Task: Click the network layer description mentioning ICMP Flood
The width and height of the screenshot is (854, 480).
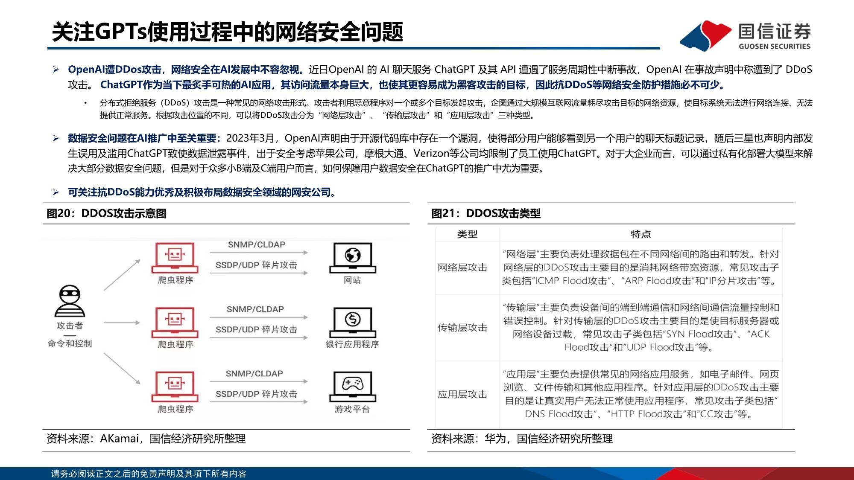Action: [640, 268]
